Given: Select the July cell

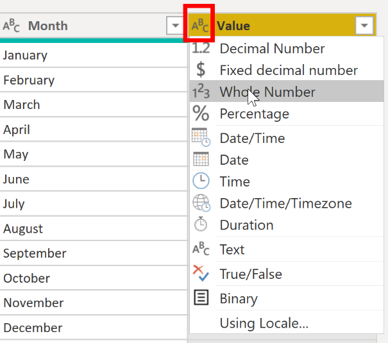Looking at the screenshot, I should pyautogui.click(x=93, y=204).
